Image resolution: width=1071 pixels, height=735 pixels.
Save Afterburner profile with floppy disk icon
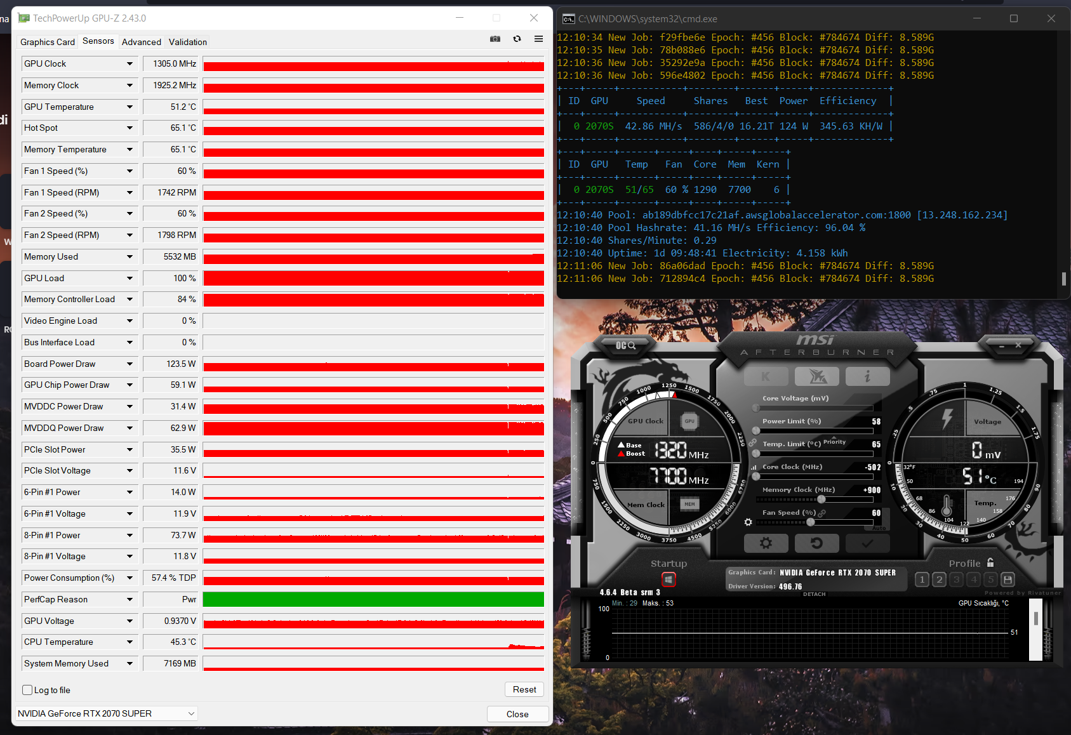pos(1008,579)
